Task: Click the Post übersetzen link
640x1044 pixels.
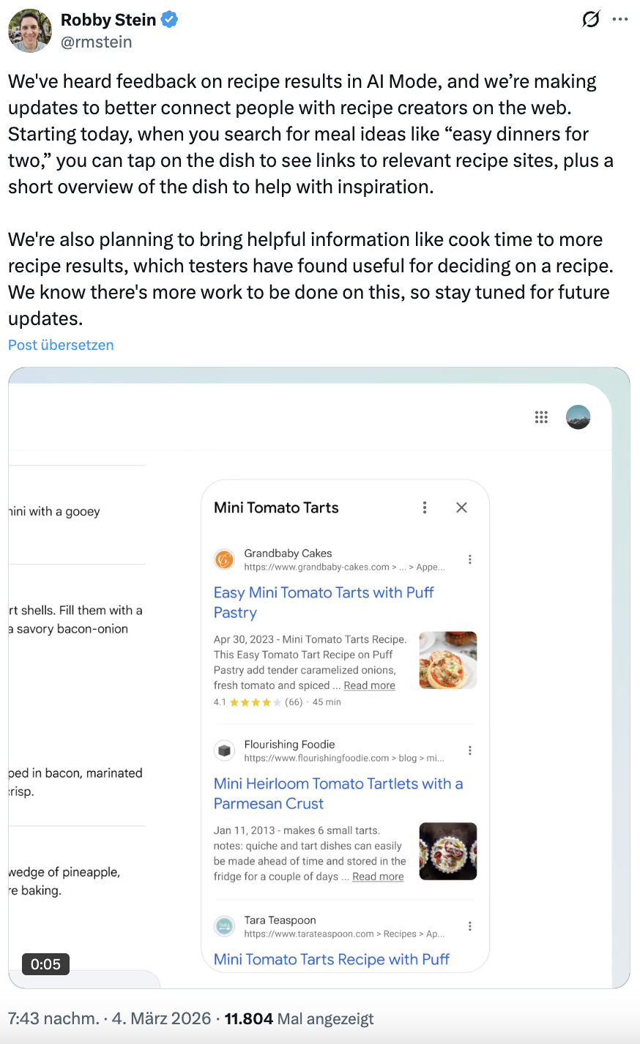Action: [61, 345]
